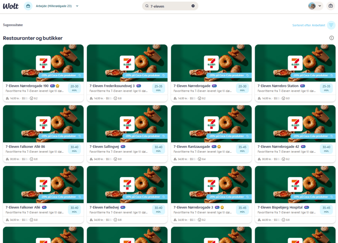Clear the 7-eleven search text
Image resolution: width=338 pixels, height=243 pixels.
193,6
